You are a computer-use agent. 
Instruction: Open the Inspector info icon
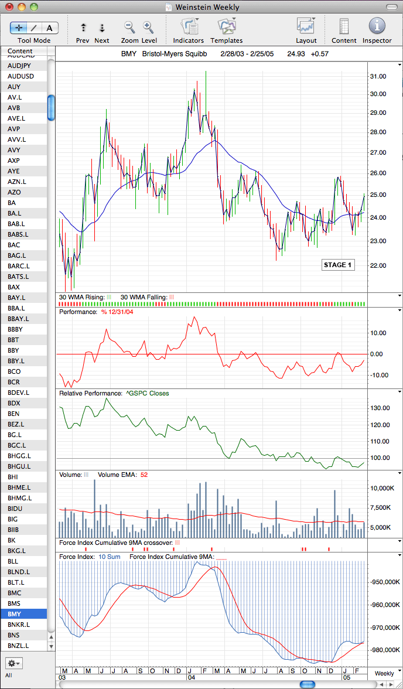tap(377, 26)
